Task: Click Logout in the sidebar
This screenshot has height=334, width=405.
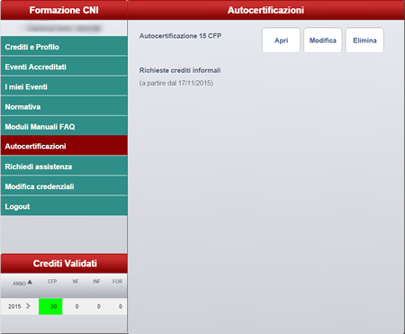Action: tap(64, 206)
